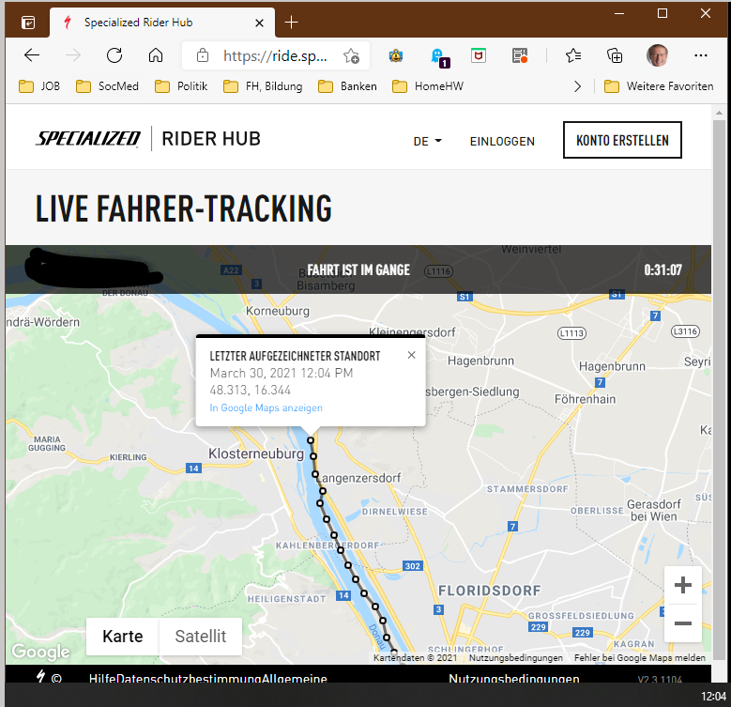This screenshot has width=731, height=707.
Task: Click the browser back arrow
Action: coord(32,55)
